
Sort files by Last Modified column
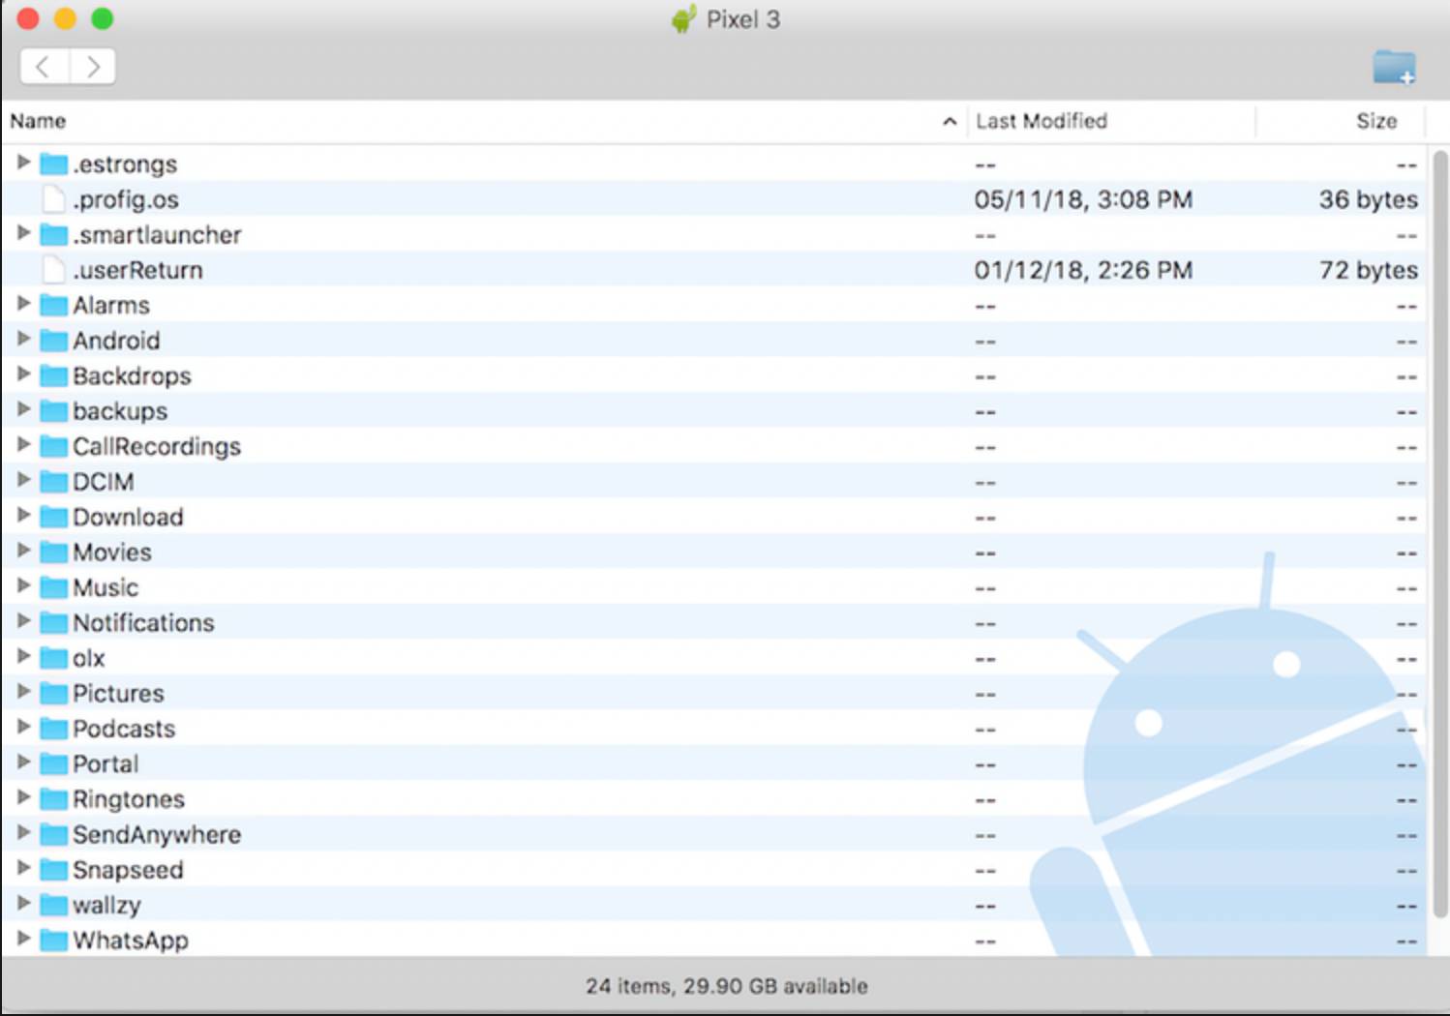pos(1042,121)
